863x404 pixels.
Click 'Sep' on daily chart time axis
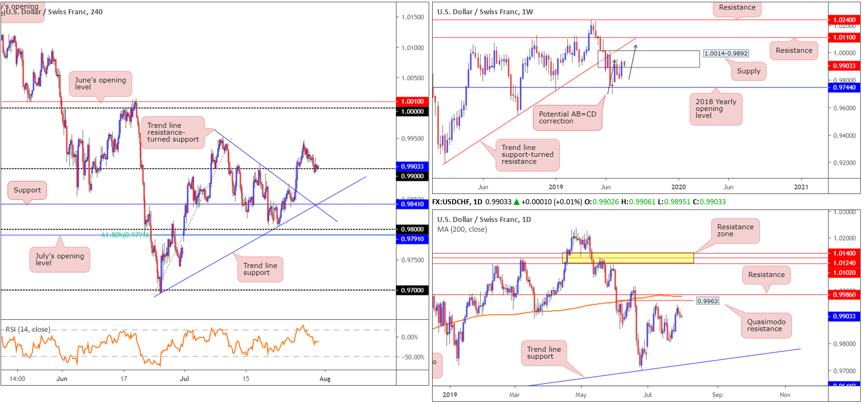(716, 394)
